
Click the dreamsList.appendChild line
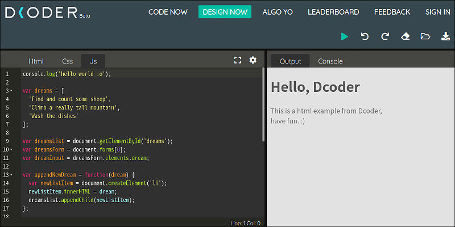[82, 200]
